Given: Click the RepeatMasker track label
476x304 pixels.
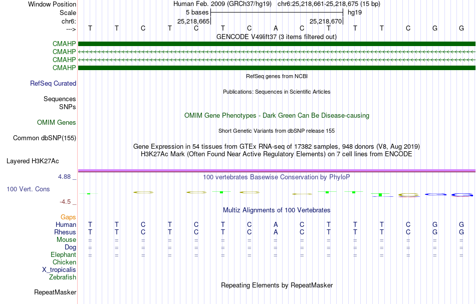Looking at the screenshot, I should (55, 292).
